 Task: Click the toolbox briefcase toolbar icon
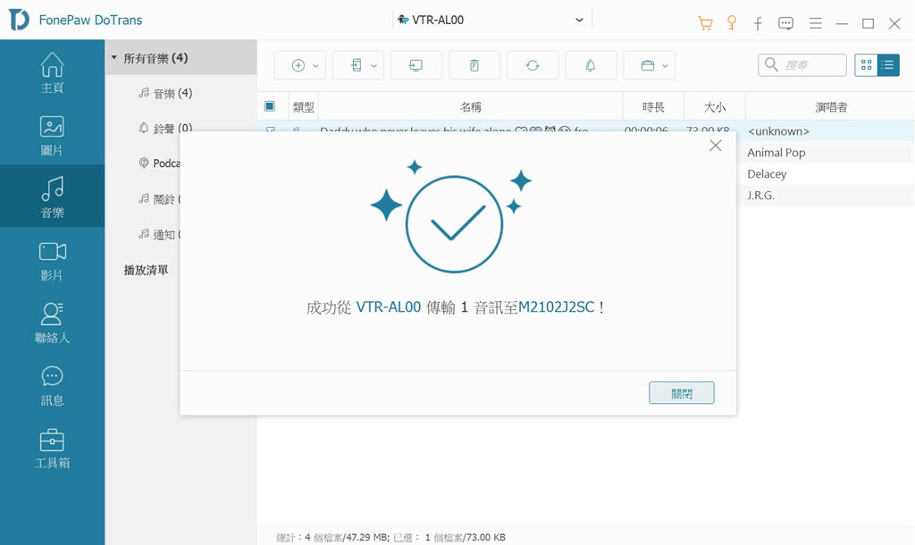[x=647, y=65]
